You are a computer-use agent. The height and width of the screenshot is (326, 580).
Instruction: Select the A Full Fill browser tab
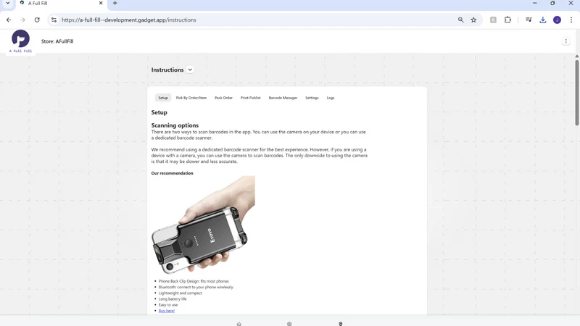[61, 4]
